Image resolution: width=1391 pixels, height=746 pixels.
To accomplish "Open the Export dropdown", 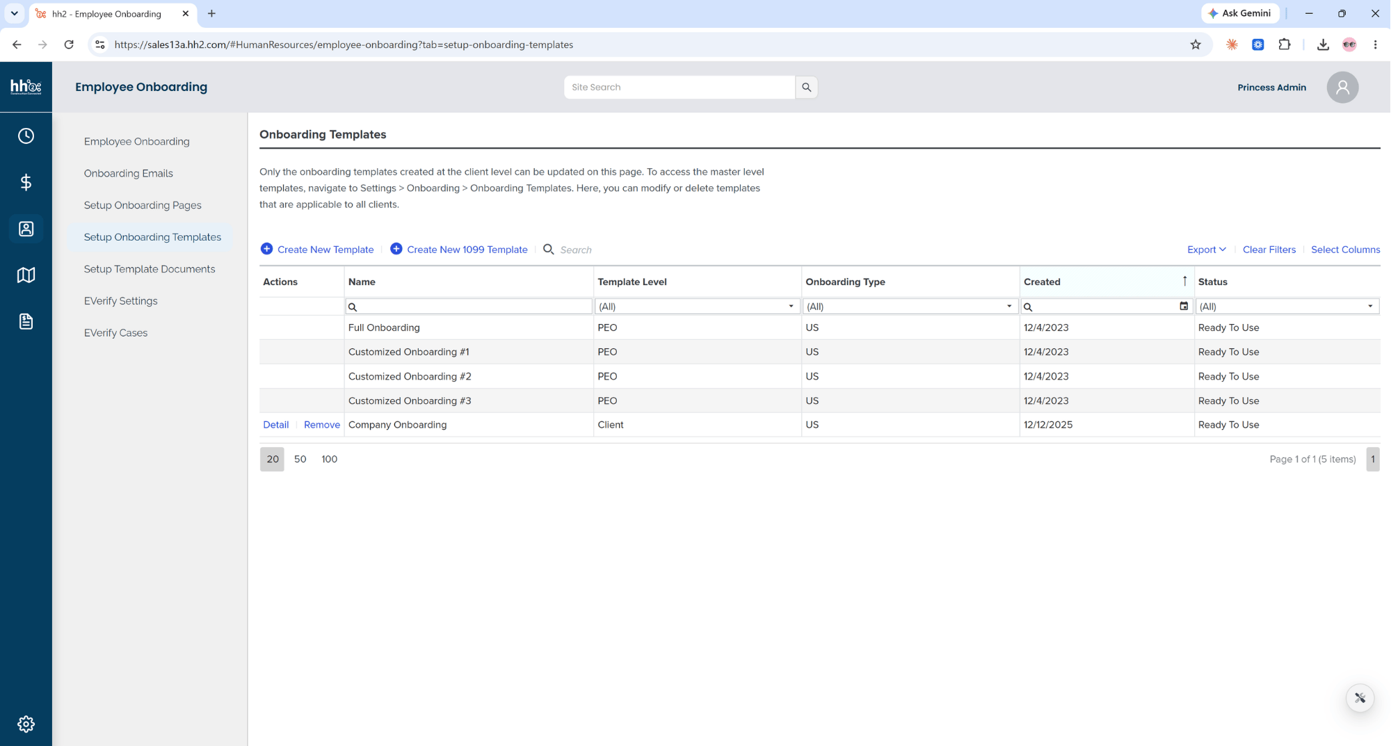I will pos(1207,250).
